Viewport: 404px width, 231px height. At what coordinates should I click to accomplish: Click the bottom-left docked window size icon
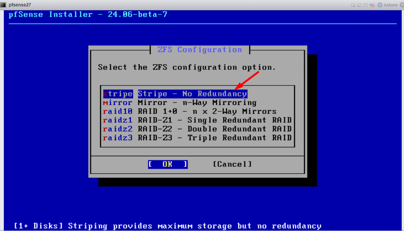359,5
